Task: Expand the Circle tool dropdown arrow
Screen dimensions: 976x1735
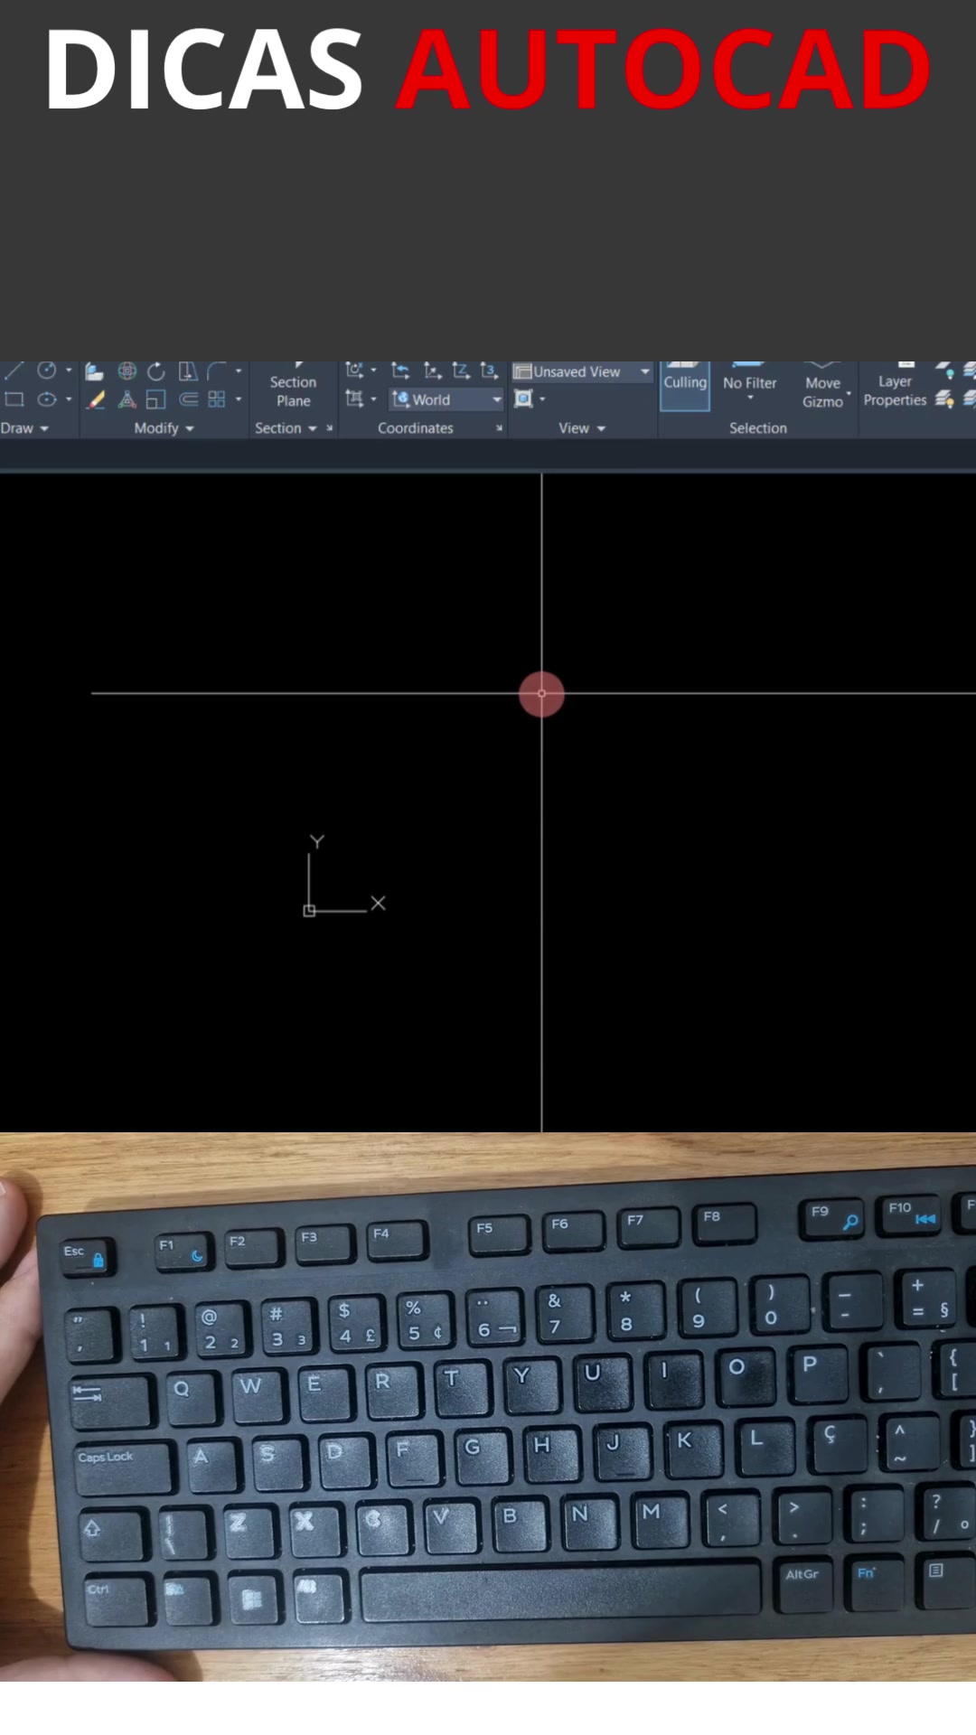Action: (x=69, y=370)
